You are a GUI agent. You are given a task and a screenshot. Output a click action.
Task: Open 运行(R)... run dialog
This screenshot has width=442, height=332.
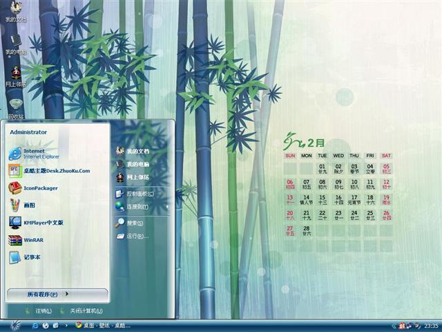point(133,236)
